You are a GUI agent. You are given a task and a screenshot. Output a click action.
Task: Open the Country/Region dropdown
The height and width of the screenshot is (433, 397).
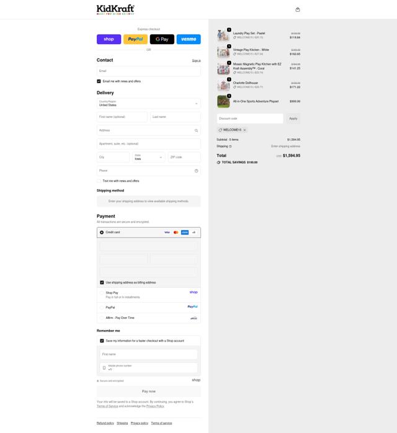(148, 104)
